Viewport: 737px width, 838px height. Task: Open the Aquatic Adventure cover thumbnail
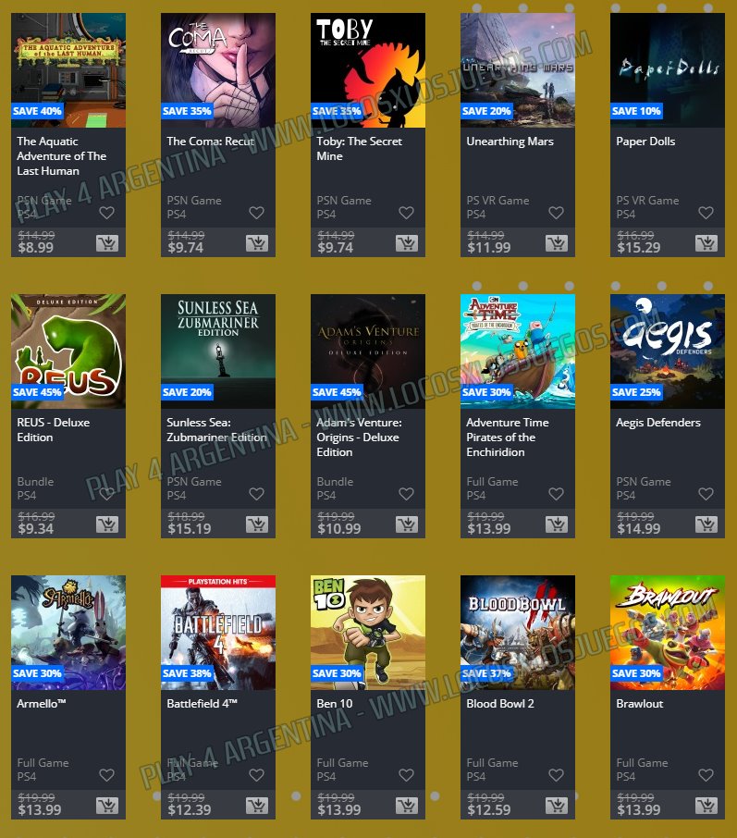[x=68, y=70]
